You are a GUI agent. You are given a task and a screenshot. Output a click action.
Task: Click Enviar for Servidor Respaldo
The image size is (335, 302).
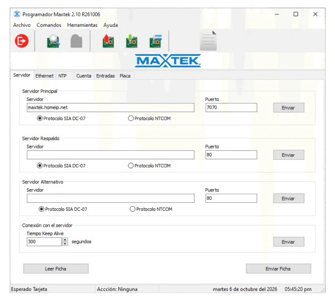[x=289, y=155]
